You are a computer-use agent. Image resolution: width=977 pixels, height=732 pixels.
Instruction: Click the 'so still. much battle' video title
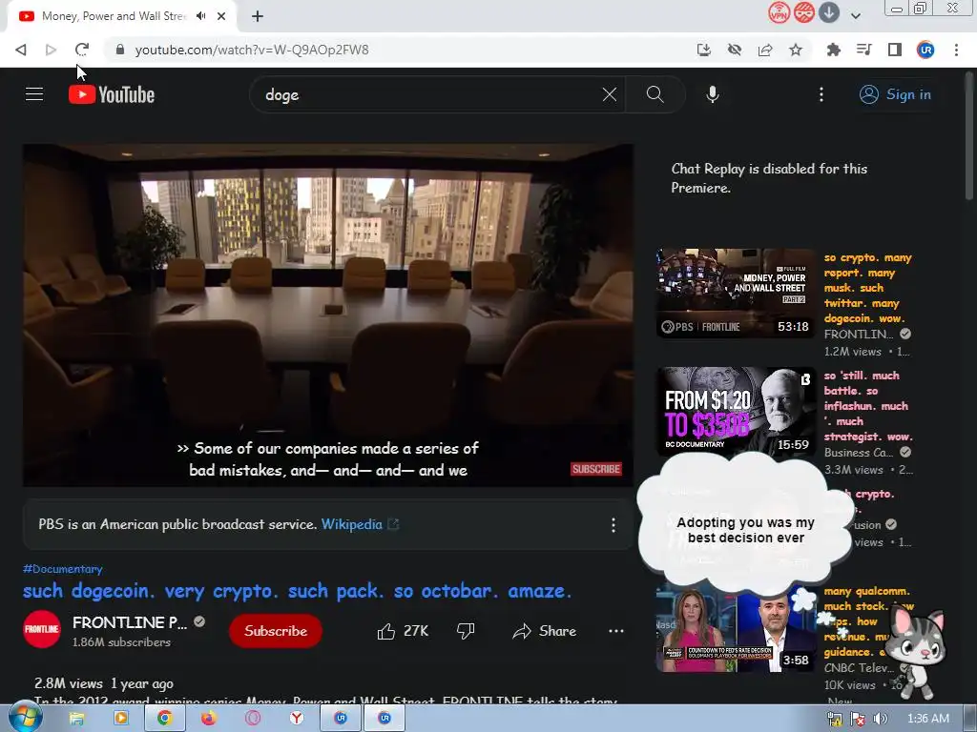tap(868, 406)
